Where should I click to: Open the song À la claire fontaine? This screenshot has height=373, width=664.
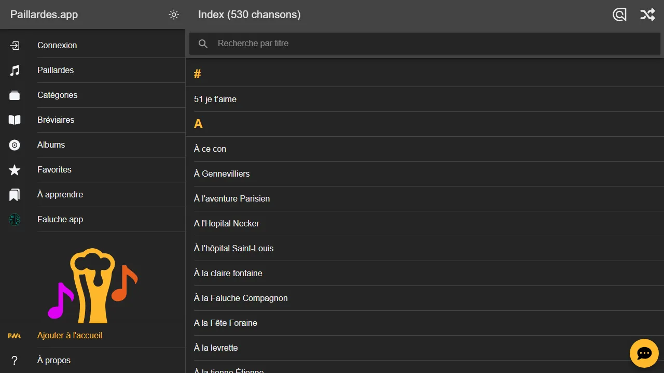coord(228,274)
